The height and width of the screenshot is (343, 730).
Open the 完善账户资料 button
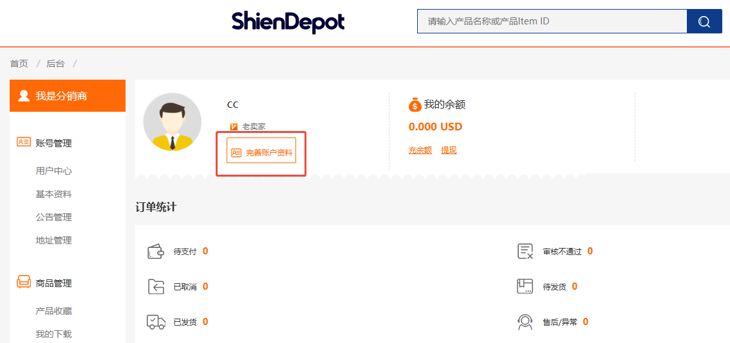coord(261,153)
